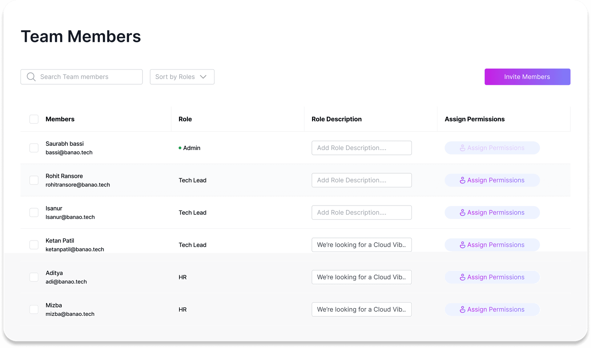Screen dimensions: 591x348
Task: Select the header checkbox to select all members
Action: [x=34, y=119]
